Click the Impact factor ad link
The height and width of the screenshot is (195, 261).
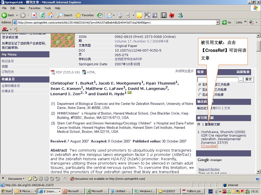pos(209,169)
